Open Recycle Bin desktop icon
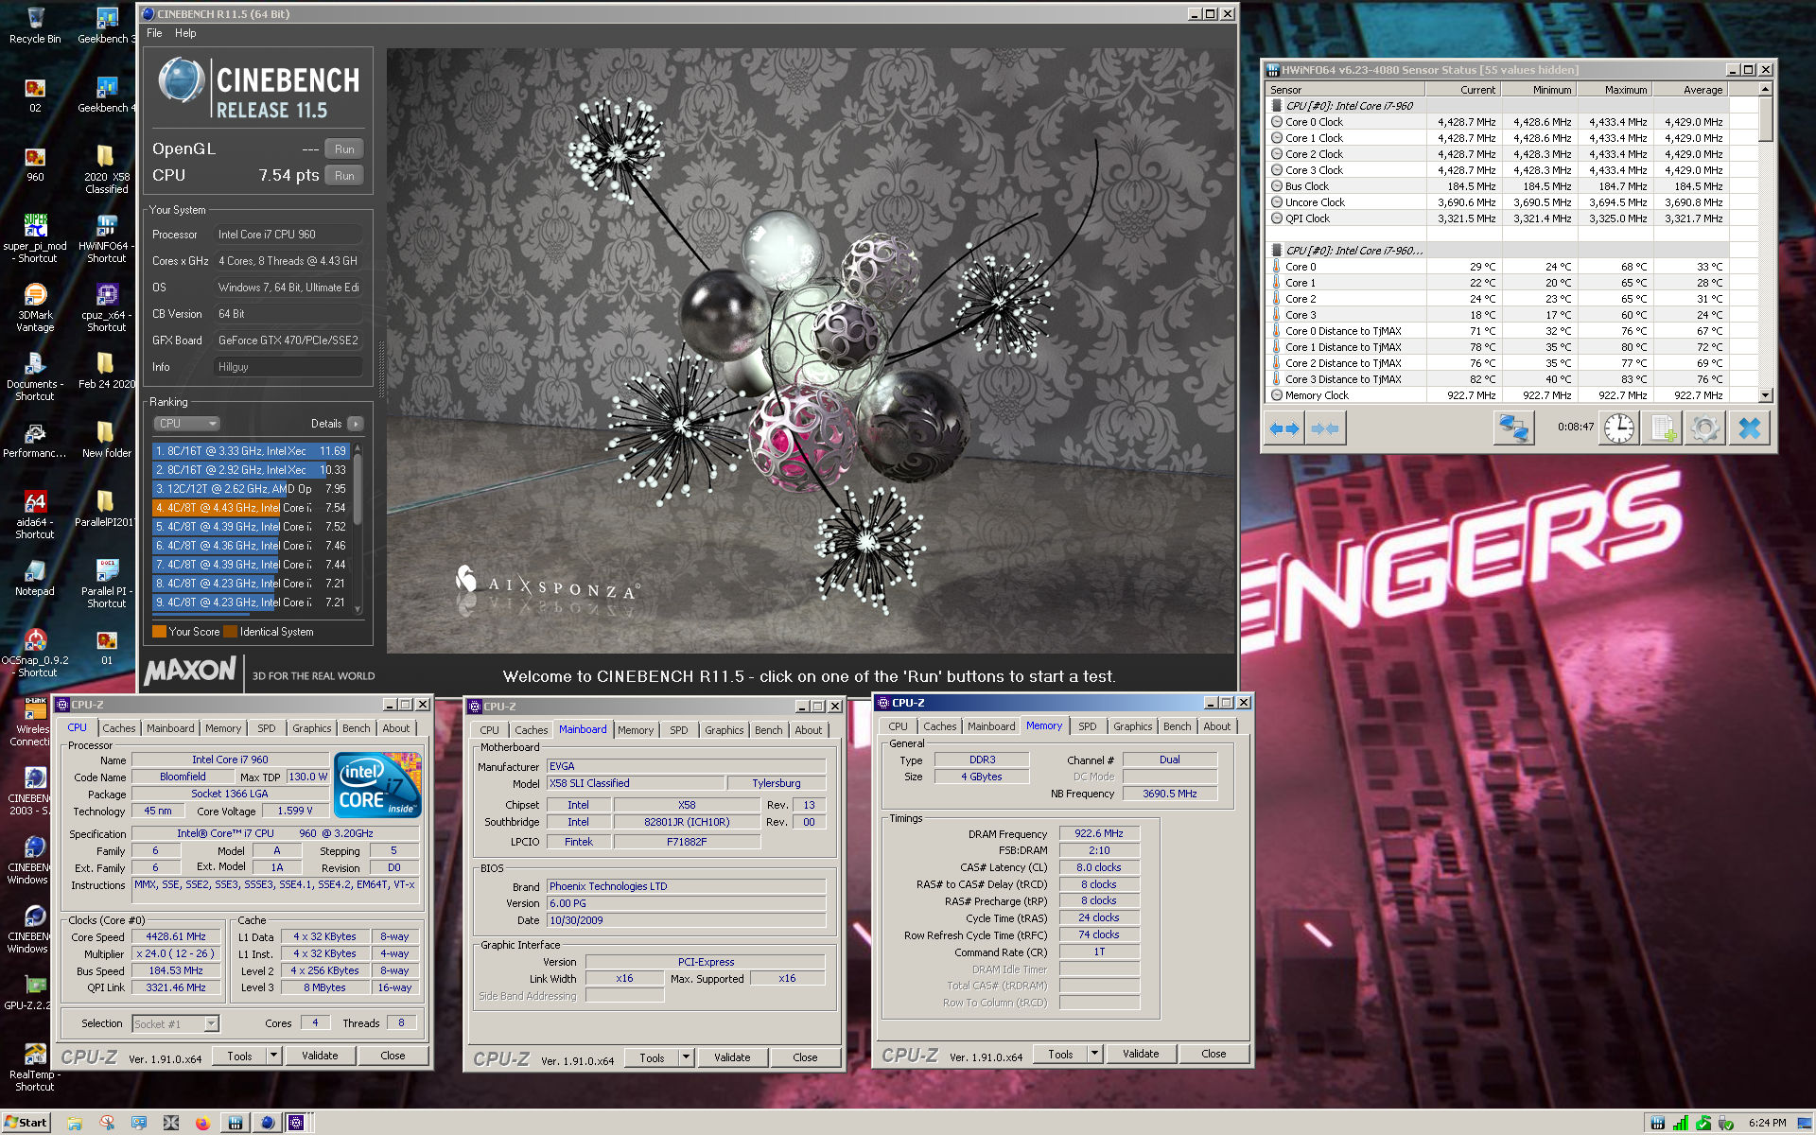The height and width of the screenshot is (1135, 1816). pyautogui.click(x=35, y=26)
